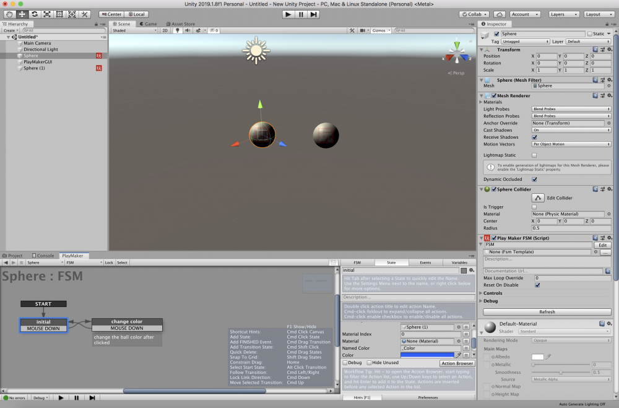Select the Scale tool
Screen dimensions: 619x408
click(47, 14)
